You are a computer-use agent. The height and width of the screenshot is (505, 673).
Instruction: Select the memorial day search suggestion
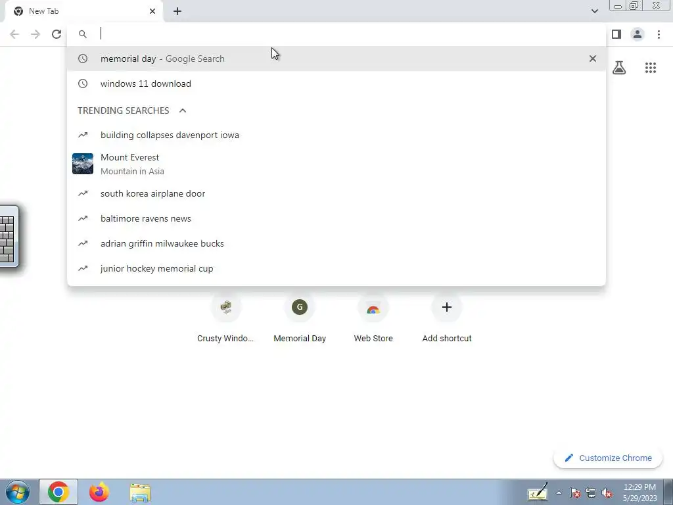[336, 59]
